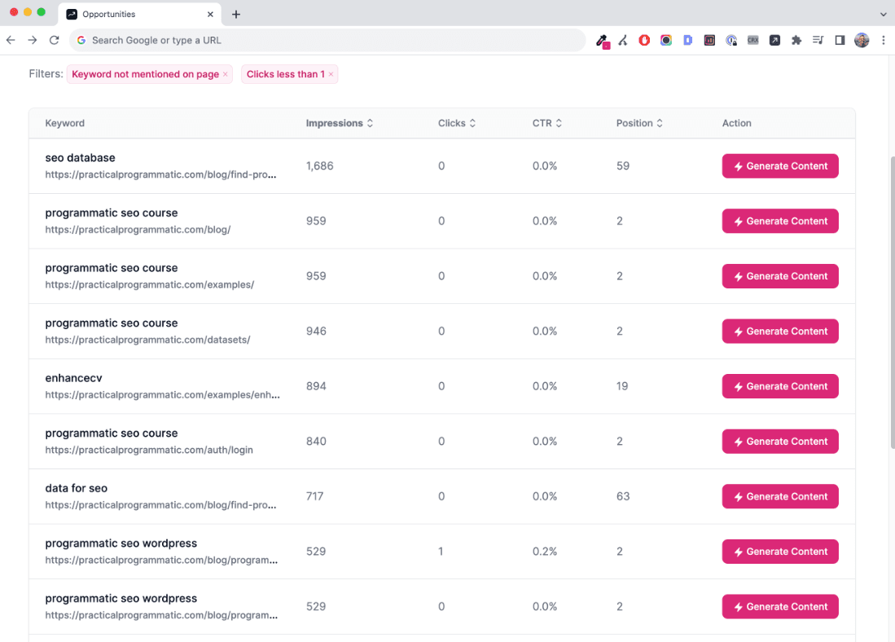Remove the 'Keyword not mentioned on page' filter
This screenshot has height=642, width=895.
pyautogui.click(x=226, y=74)
